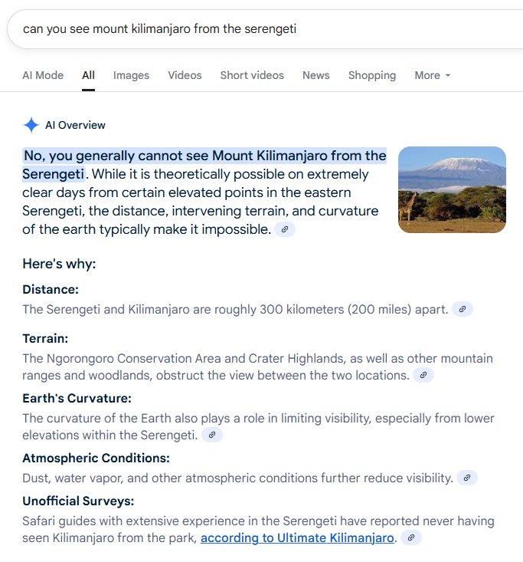Open the Short videos tab

(252, 75)
